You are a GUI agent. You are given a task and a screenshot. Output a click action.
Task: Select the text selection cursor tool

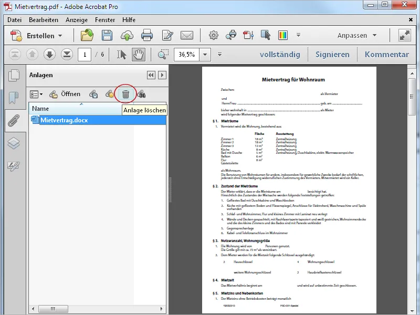[x=122, y=55]
